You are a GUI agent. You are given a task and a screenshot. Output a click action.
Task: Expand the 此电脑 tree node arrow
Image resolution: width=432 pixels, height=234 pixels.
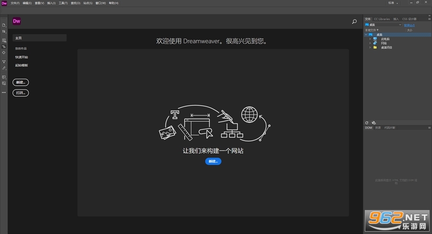click(370, 39)
